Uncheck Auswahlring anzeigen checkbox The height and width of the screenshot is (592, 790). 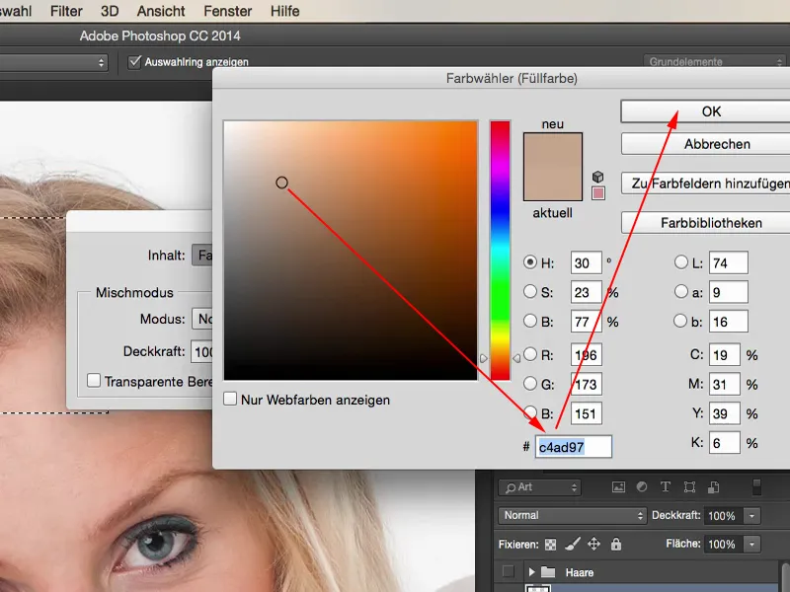pos(134,62)
